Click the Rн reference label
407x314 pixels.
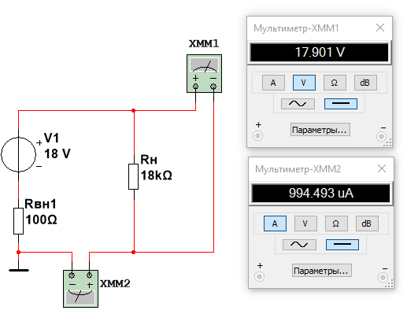[149, 160]
